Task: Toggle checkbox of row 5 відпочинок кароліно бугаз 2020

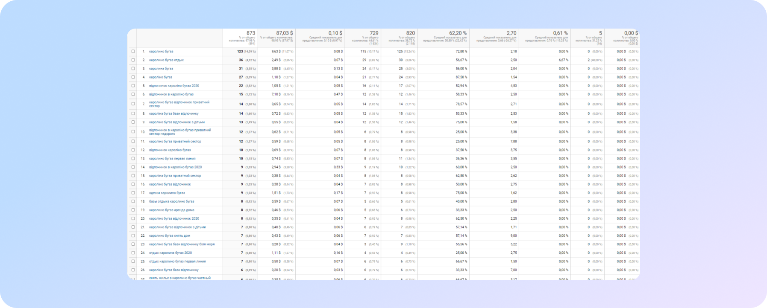Action: tap(133, 86)
